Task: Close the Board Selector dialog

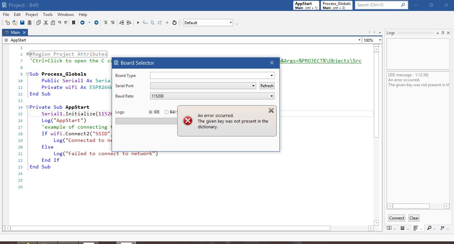Action: point(272,63)
